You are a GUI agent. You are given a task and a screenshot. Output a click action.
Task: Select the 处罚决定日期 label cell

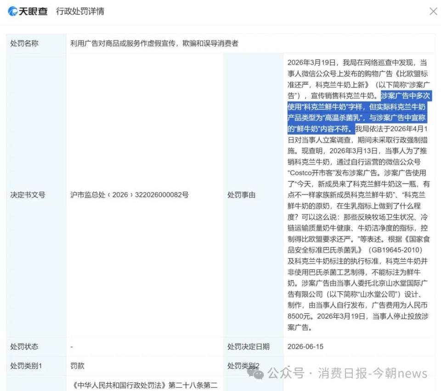253,346
